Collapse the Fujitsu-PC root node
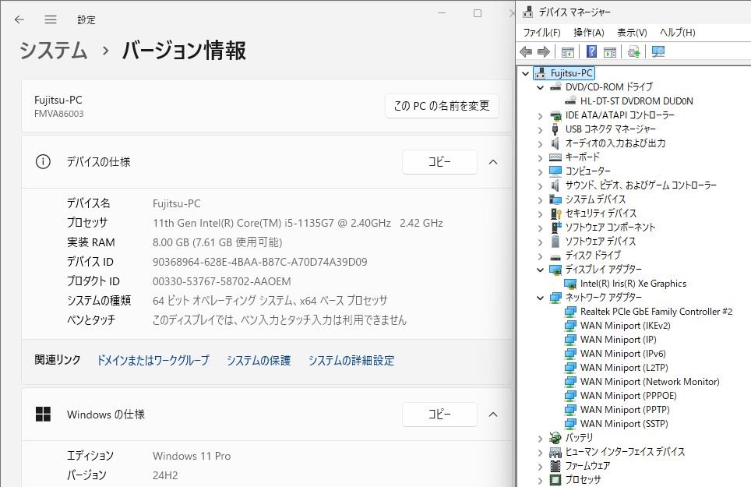Screen dimensions: 751x487 tap(525, 74)
